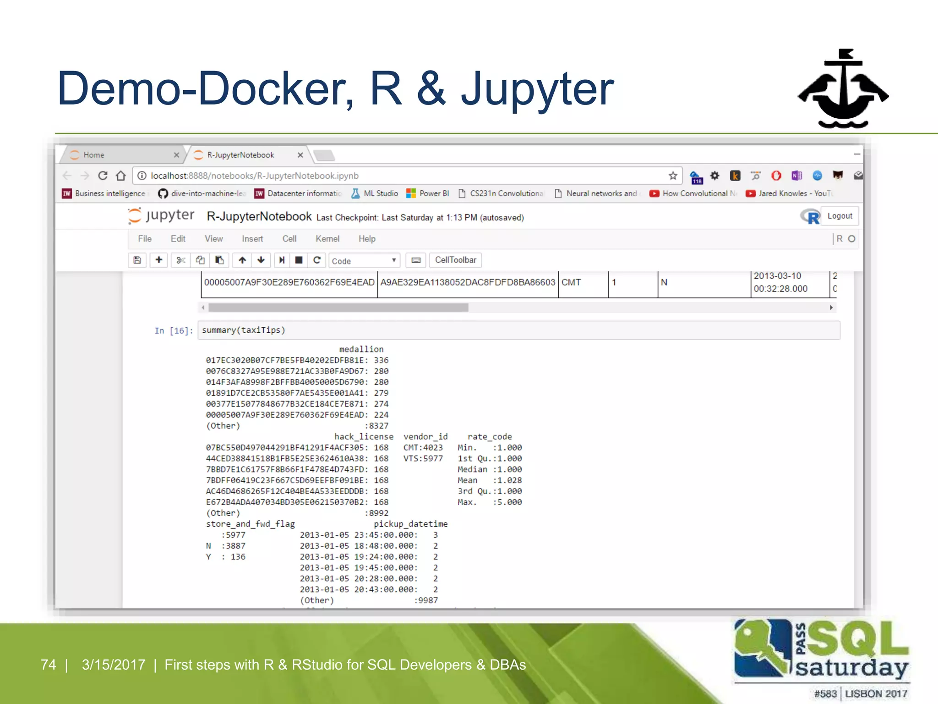
Task: Open How Convolutional YouTube bookmark
Action: pyautogui.click(x=693, y=193)
